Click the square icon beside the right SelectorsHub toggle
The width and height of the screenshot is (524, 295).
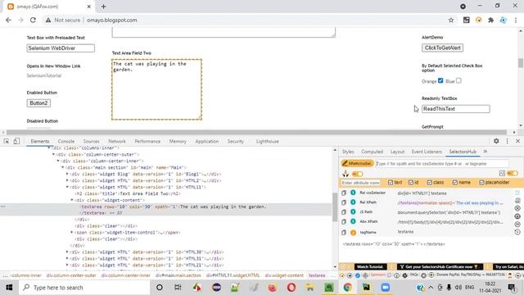(x=502, y=173)
